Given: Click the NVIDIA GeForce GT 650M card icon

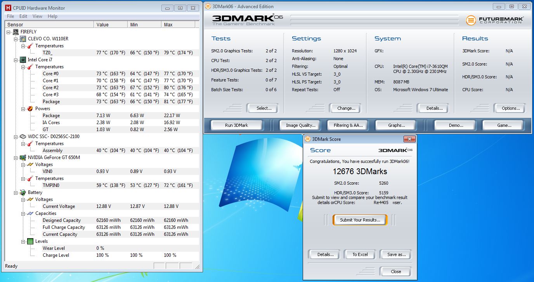Looking at the screenshot, I should tap(23, 157).
